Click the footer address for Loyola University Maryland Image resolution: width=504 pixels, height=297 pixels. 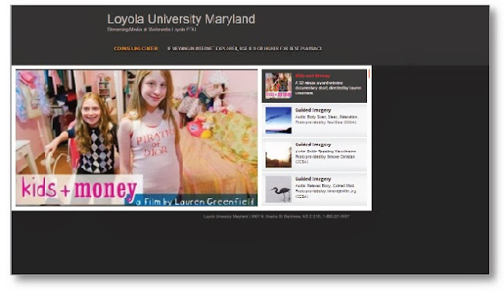(x=276, y=217)
